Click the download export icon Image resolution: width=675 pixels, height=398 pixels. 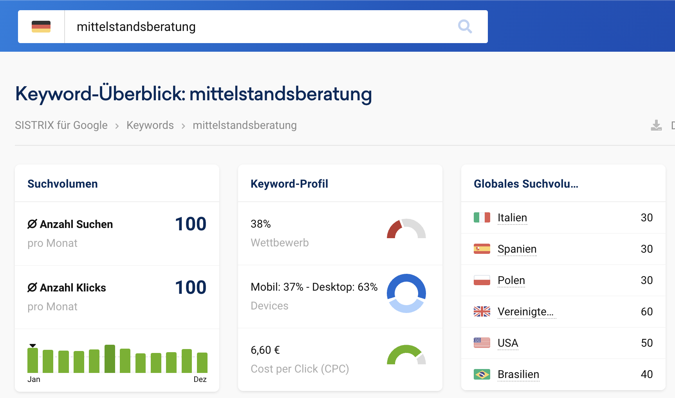(656, 125)
